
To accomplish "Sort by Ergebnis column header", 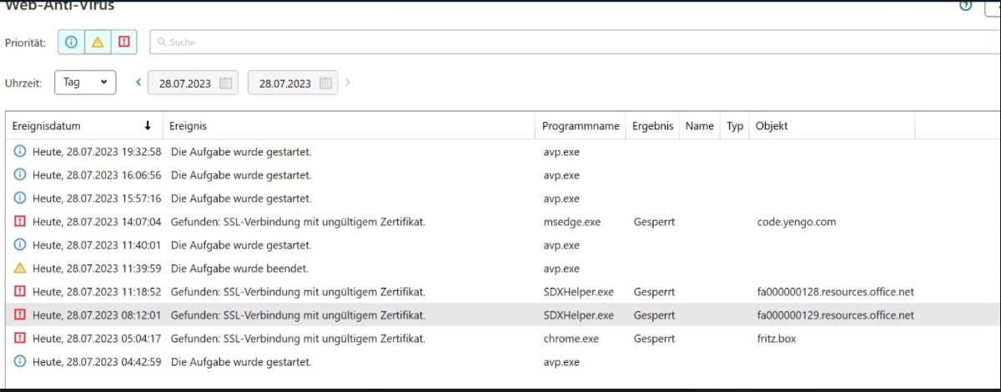I will (653, 126).
